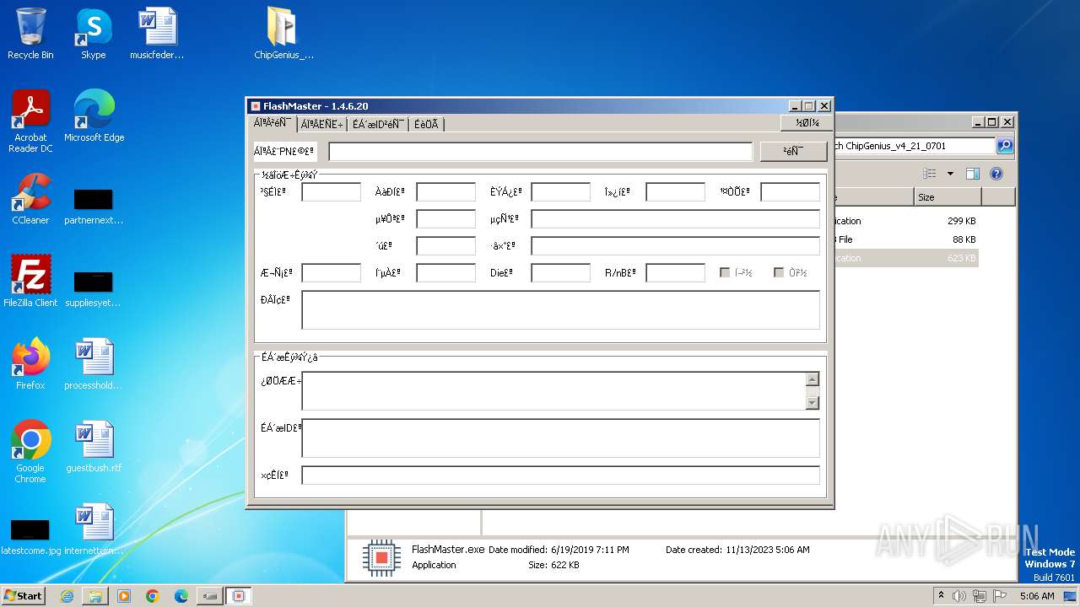The image size is (1080, 607).
Task: Open FileZilla Client shortcut
Action: click(x=30, y=282)
